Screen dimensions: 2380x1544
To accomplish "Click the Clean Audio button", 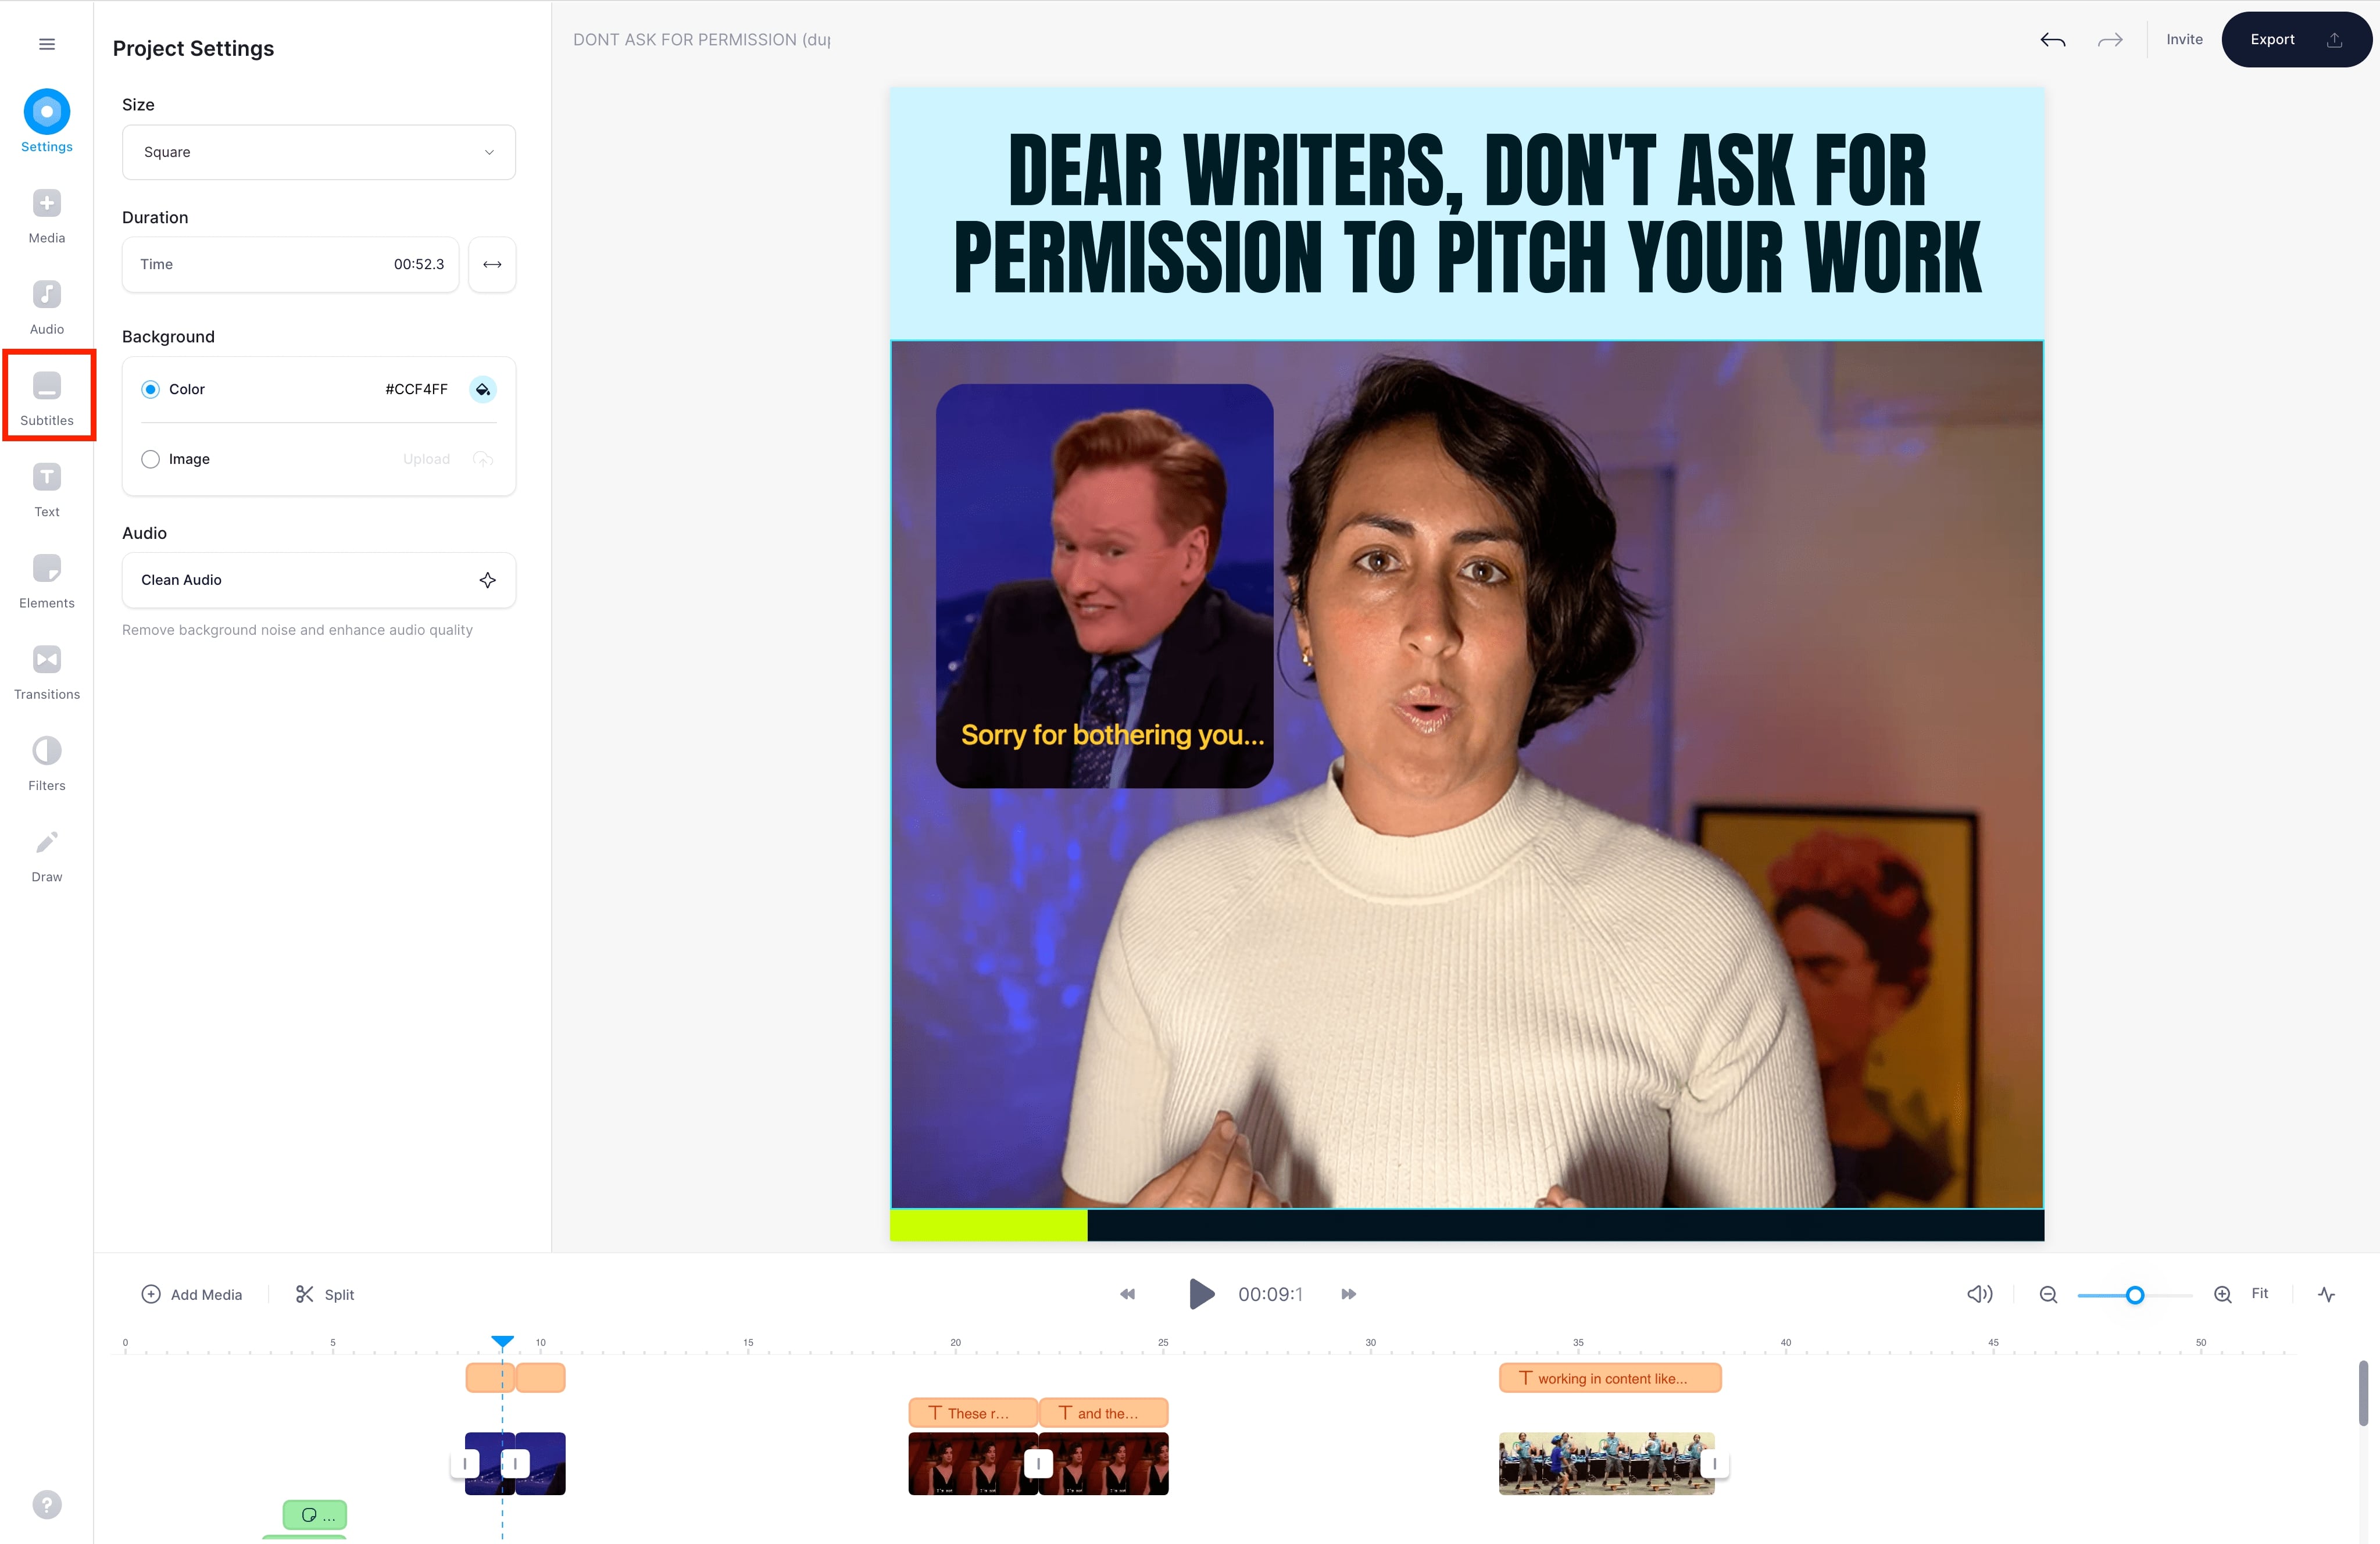I will pyautogui.click(x=318, y=580).
